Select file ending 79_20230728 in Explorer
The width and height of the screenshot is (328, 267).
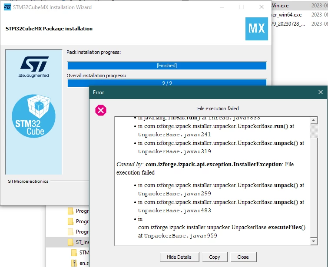pos(288,24)
